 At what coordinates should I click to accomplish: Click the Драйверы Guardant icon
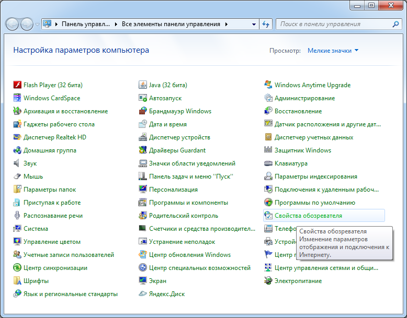[142, 150]
